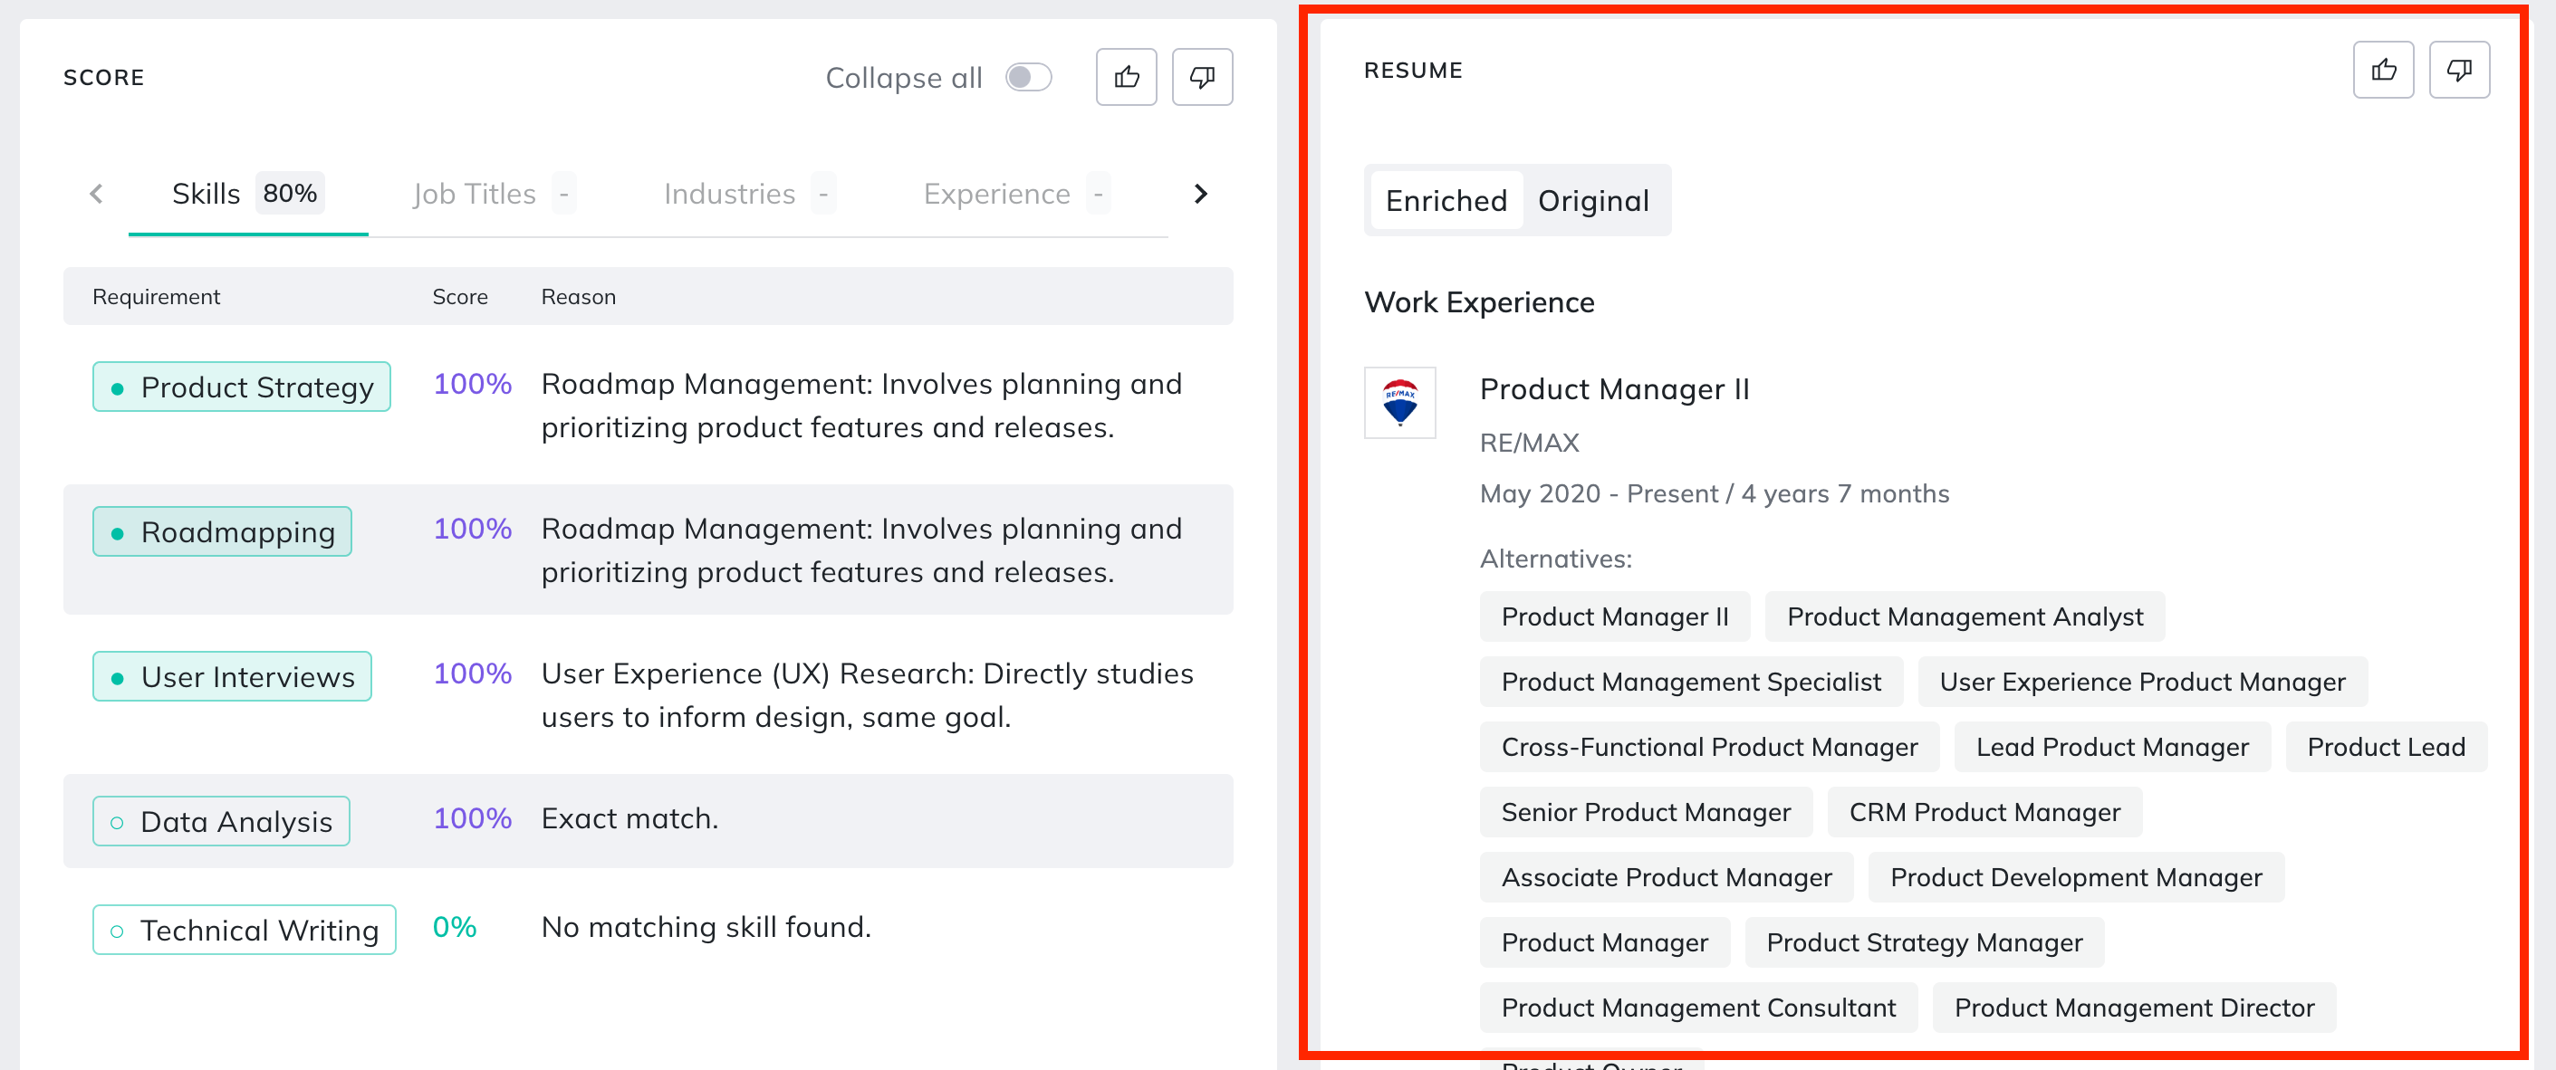Open the Job Titles tab
Viewport: 2556px width, 1070px height.
pos(495,194)
